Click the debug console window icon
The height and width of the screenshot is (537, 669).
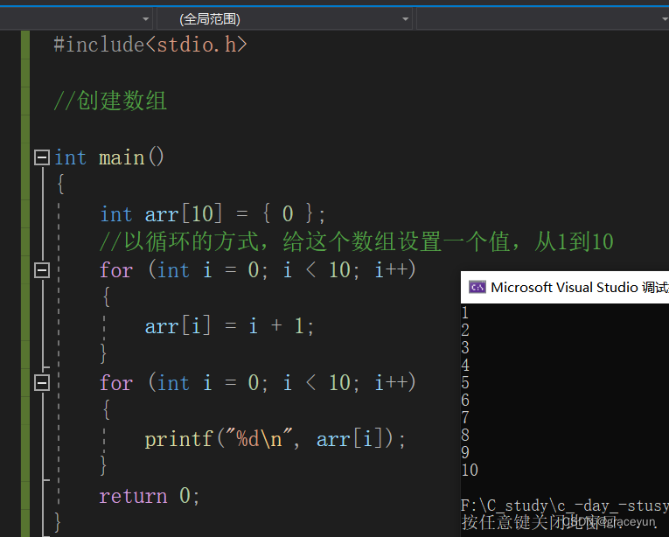[x=477, y=287]
